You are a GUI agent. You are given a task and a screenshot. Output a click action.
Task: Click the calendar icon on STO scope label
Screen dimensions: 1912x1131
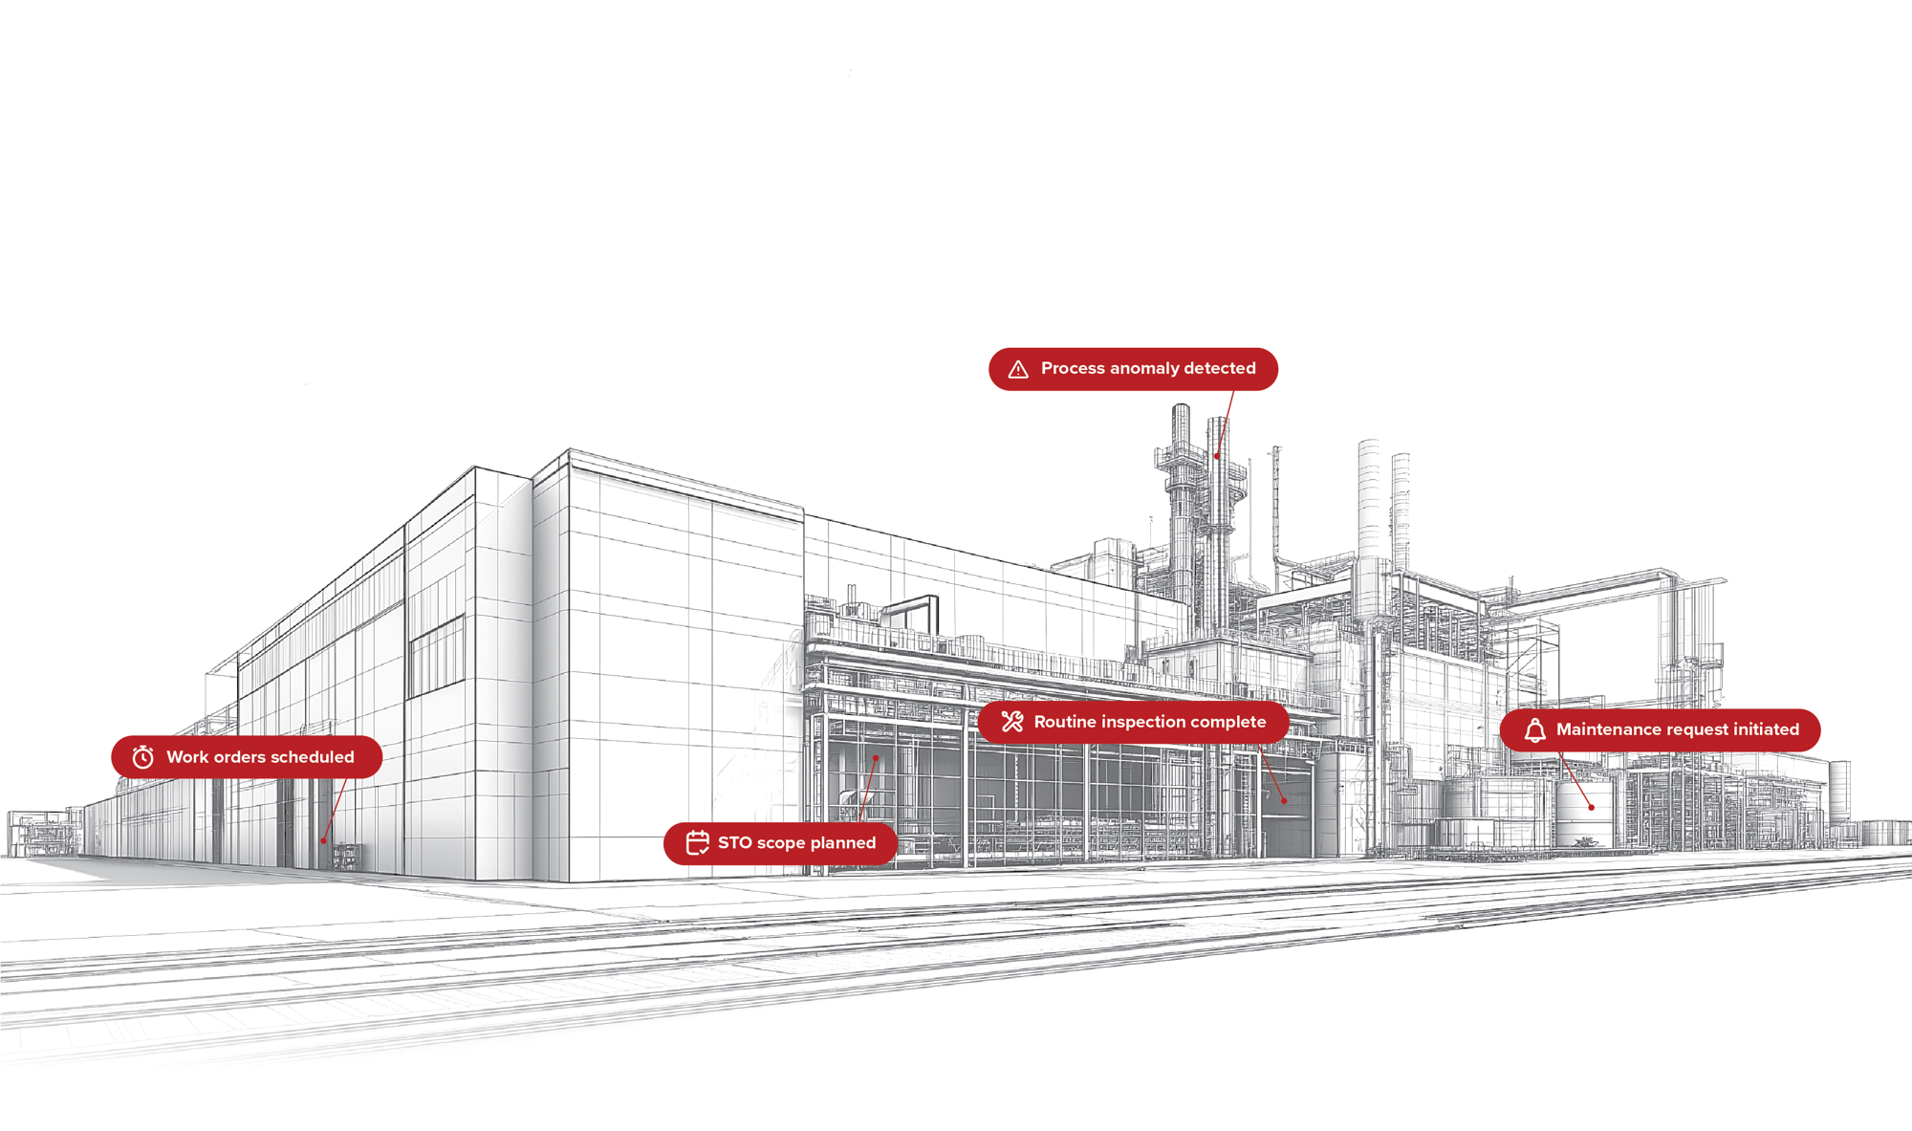point(698,842)
